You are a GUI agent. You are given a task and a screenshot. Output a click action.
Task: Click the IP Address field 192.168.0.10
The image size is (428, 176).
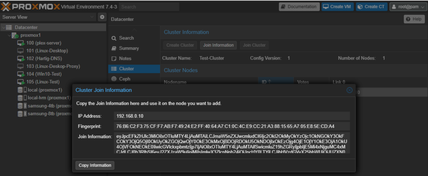point(232,116)
